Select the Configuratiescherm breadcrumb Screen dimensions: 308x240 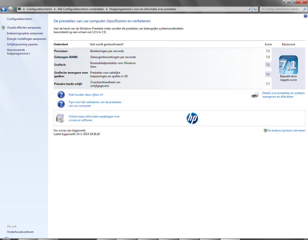(39, 9)
